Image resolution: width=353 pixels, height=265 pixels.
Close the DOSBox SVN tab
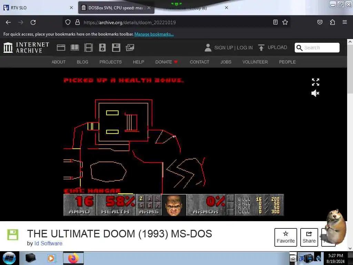point(149,8)
